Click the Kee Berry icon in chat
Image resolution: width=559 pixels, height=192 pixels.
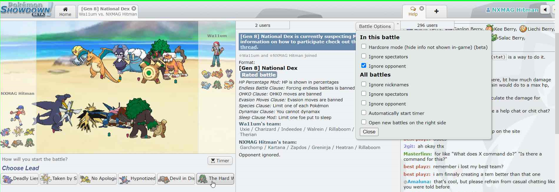point(490,28)
